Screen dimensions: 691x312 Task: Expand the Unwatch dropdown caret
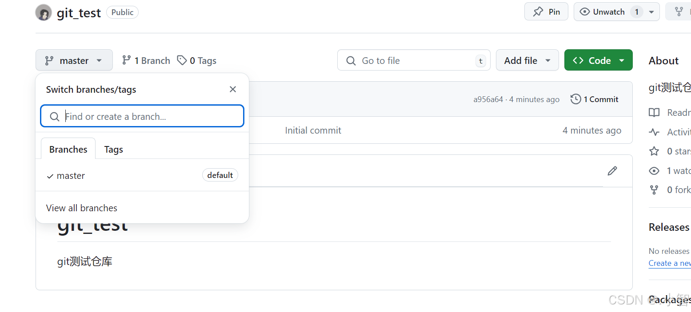coord(651,12)
